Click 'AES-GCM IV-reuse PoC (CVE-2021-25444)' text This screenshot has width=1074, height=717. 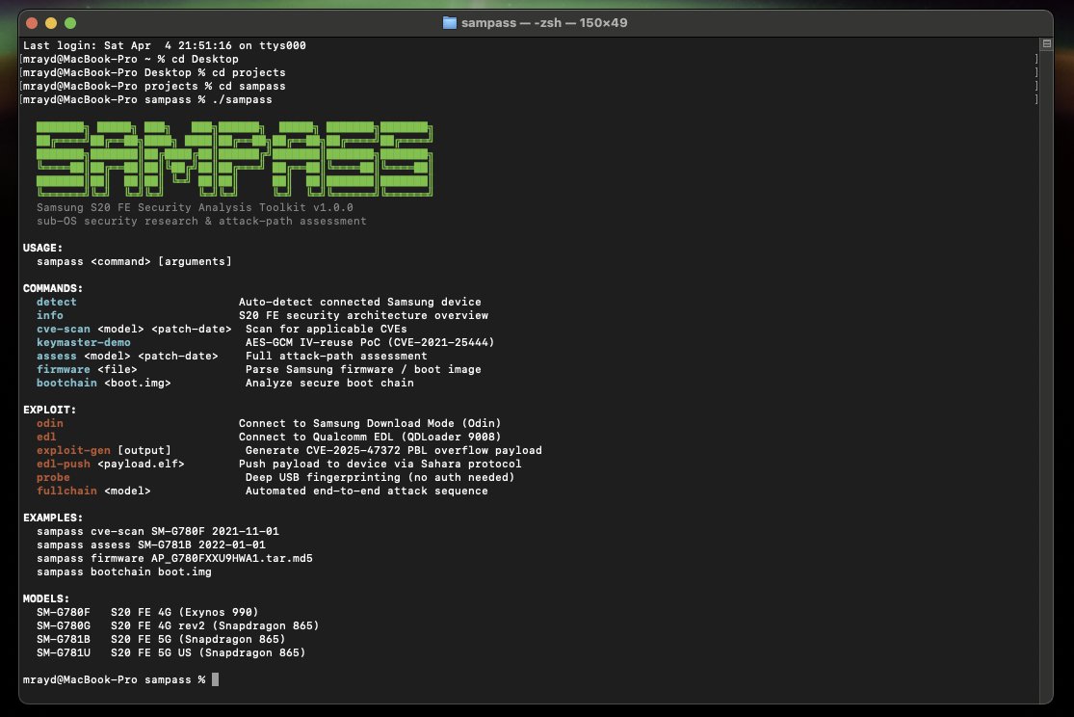click(370, 342)
